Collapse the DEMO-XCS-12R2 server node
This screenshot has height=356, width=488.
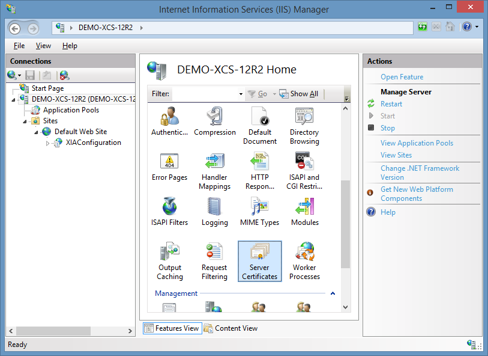[13, 100]
